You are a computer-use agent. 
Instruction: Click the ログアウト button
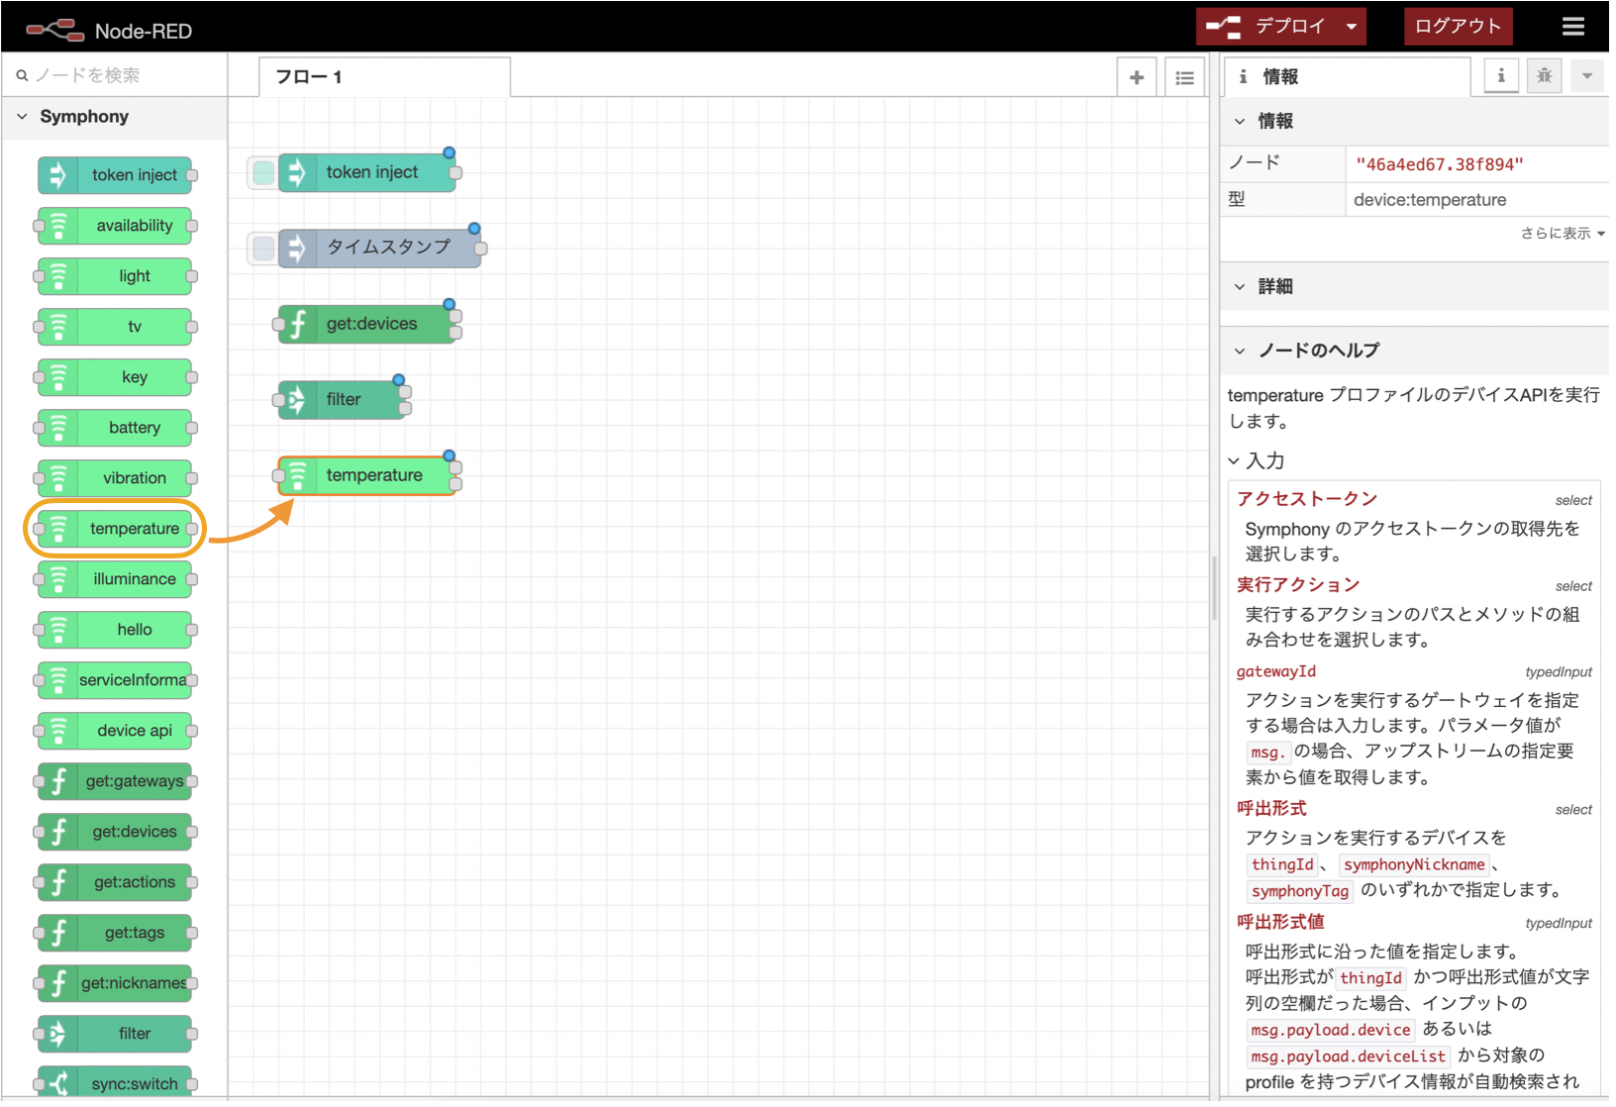pos(1458,27)
